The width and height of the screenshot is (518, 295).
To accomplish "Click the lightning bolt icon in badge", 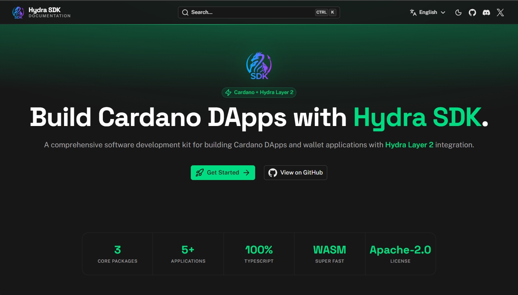I will 228,93.
